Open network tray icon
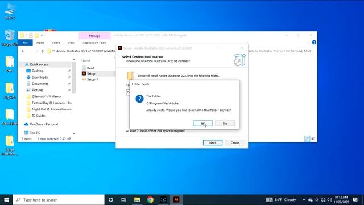The height and width of the screenshot is (205, 364). [323, 200]
